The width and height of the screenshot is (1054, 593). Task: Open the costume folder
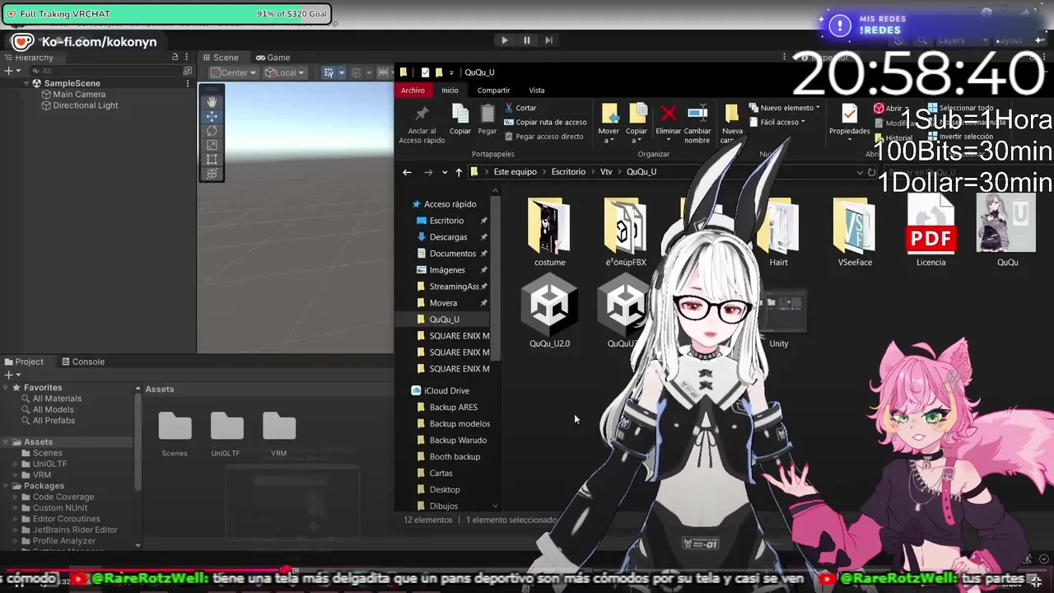549,232
